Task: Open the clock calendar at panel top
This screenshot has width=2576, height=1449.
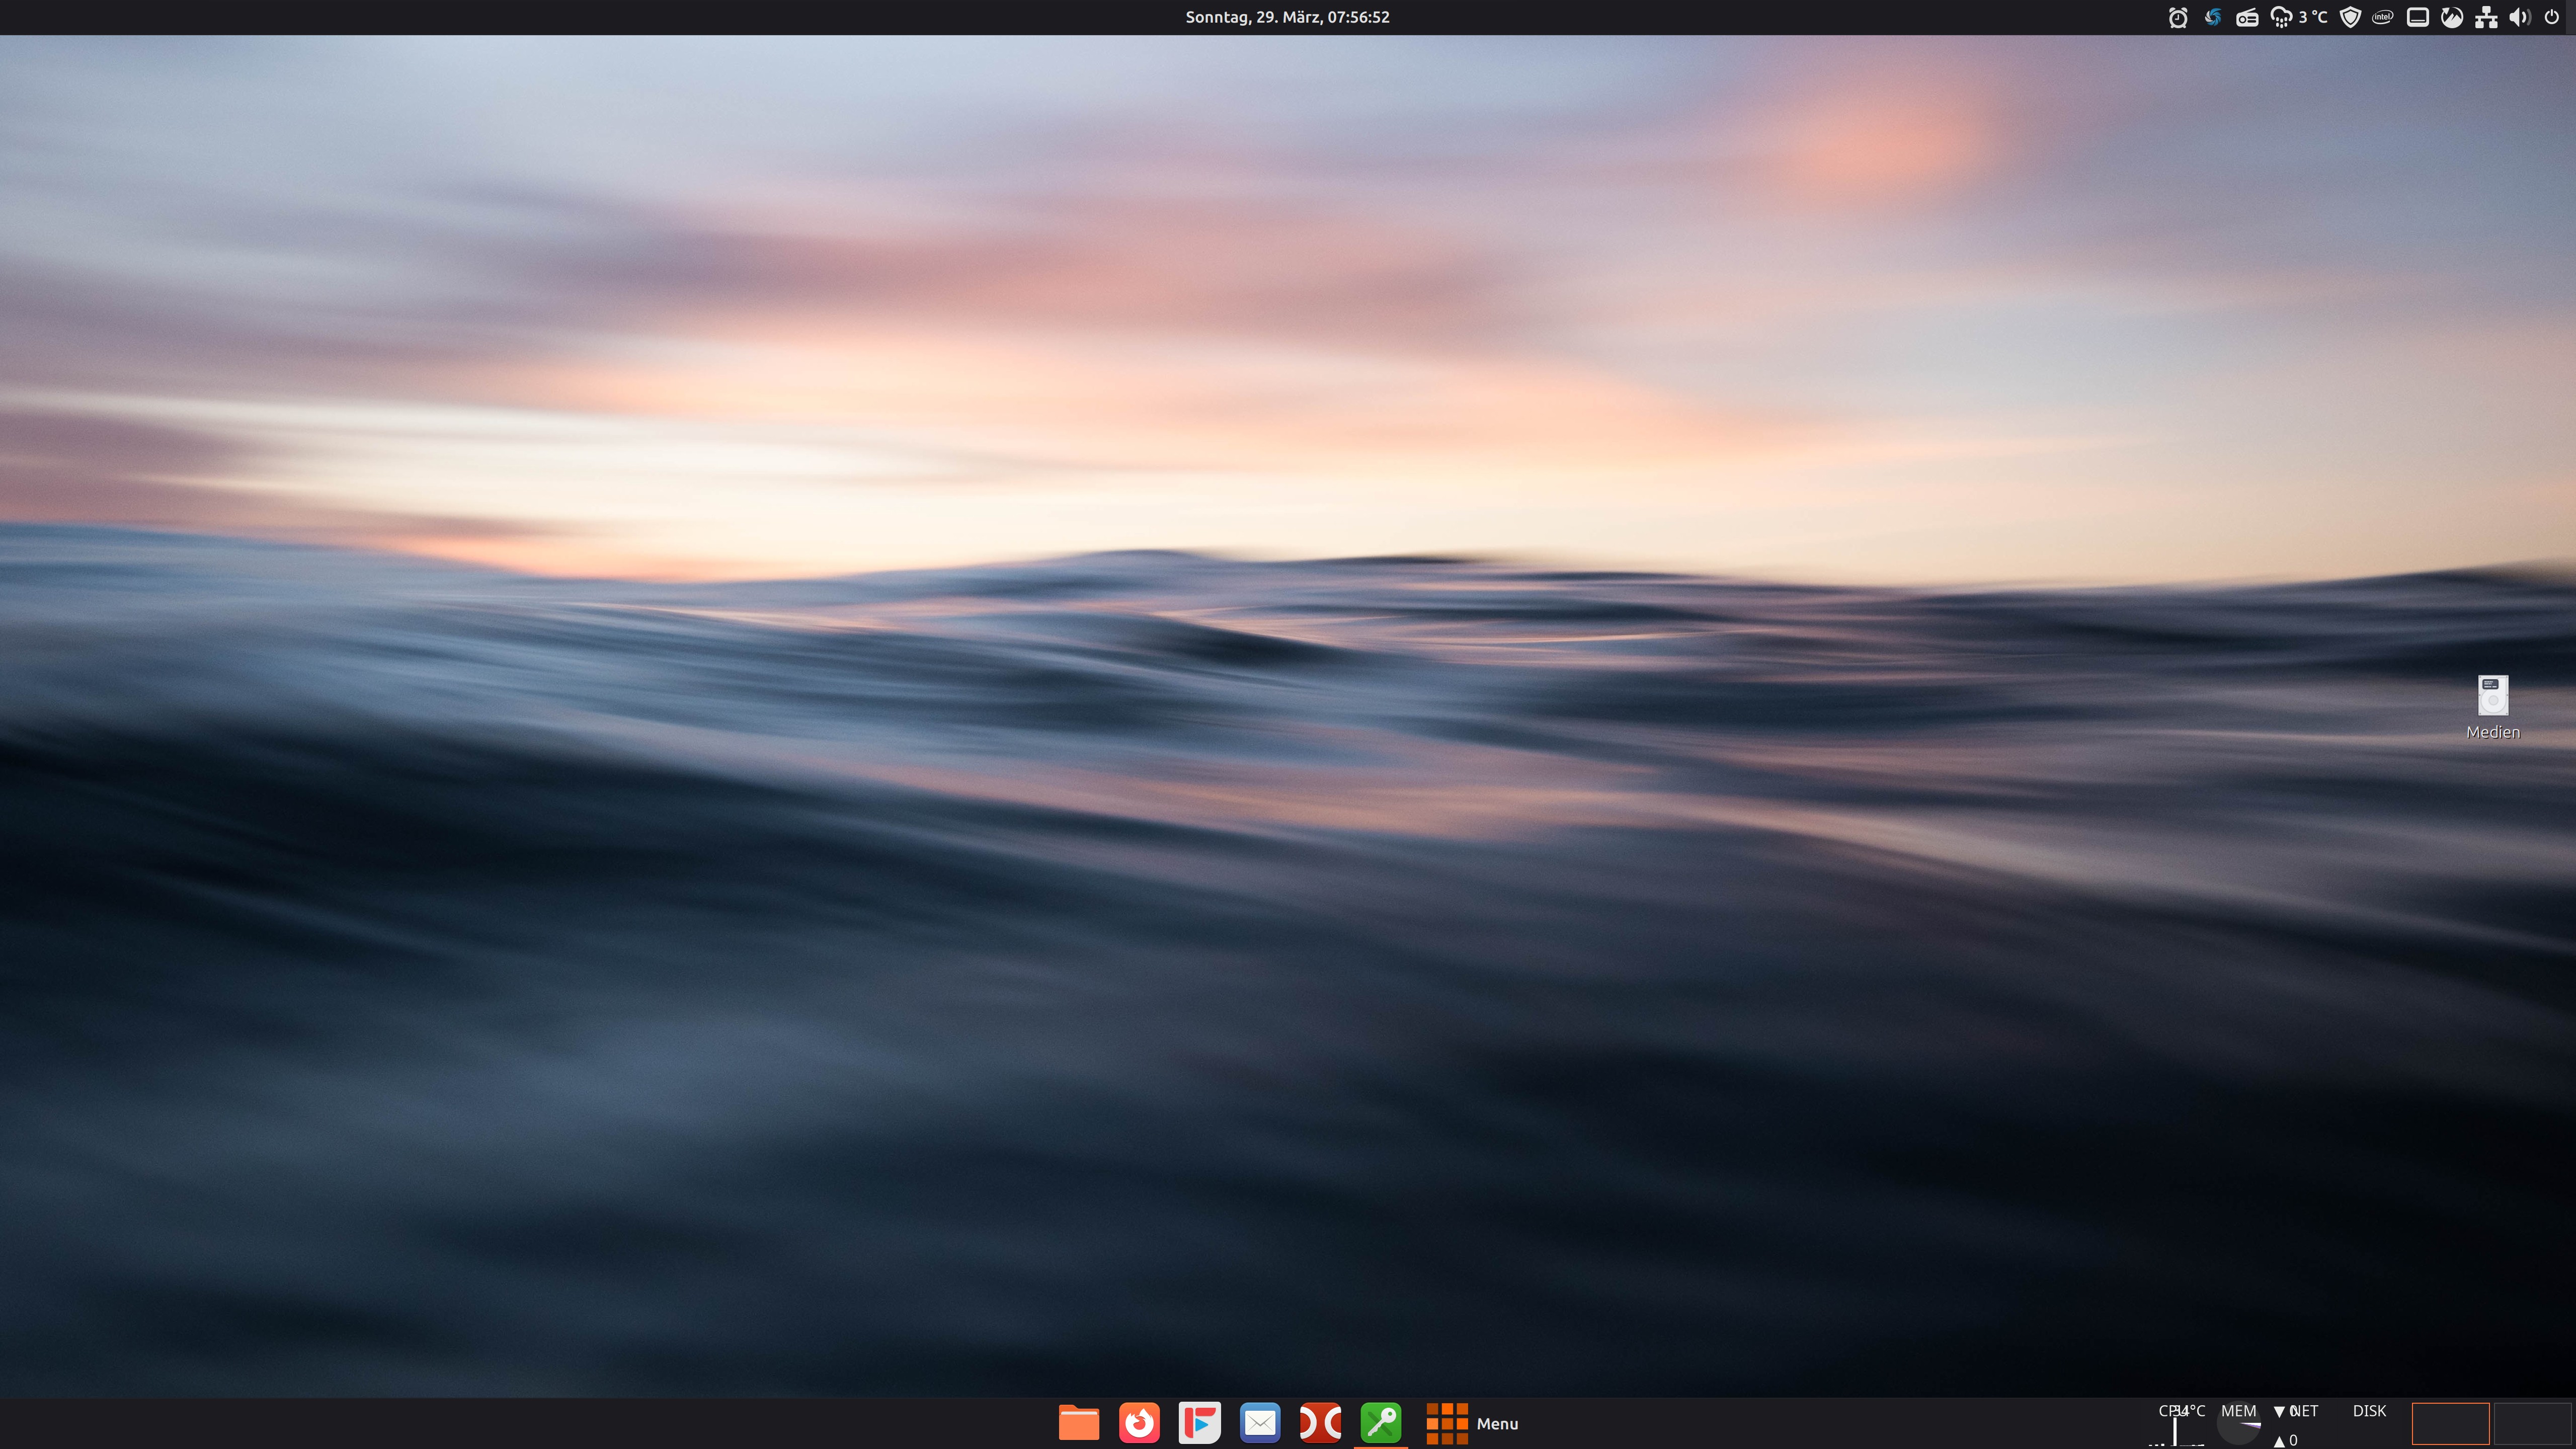Action: (1287, 17)
